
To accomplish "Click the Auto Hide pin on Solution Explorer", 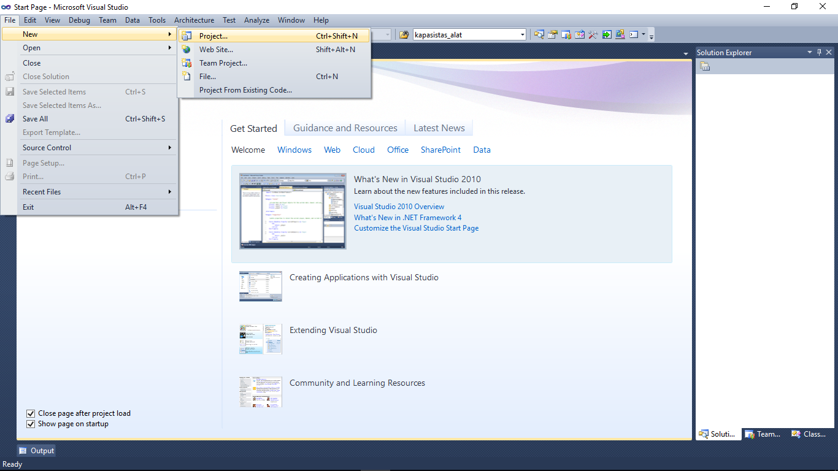I will pos(819,52).
